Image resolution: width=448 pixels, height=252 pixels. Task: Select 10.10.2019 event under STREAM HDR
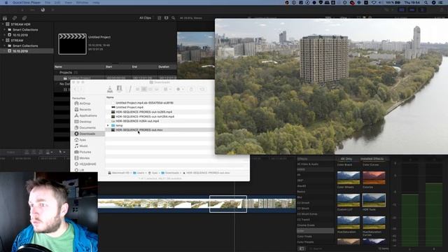point(20,35)
